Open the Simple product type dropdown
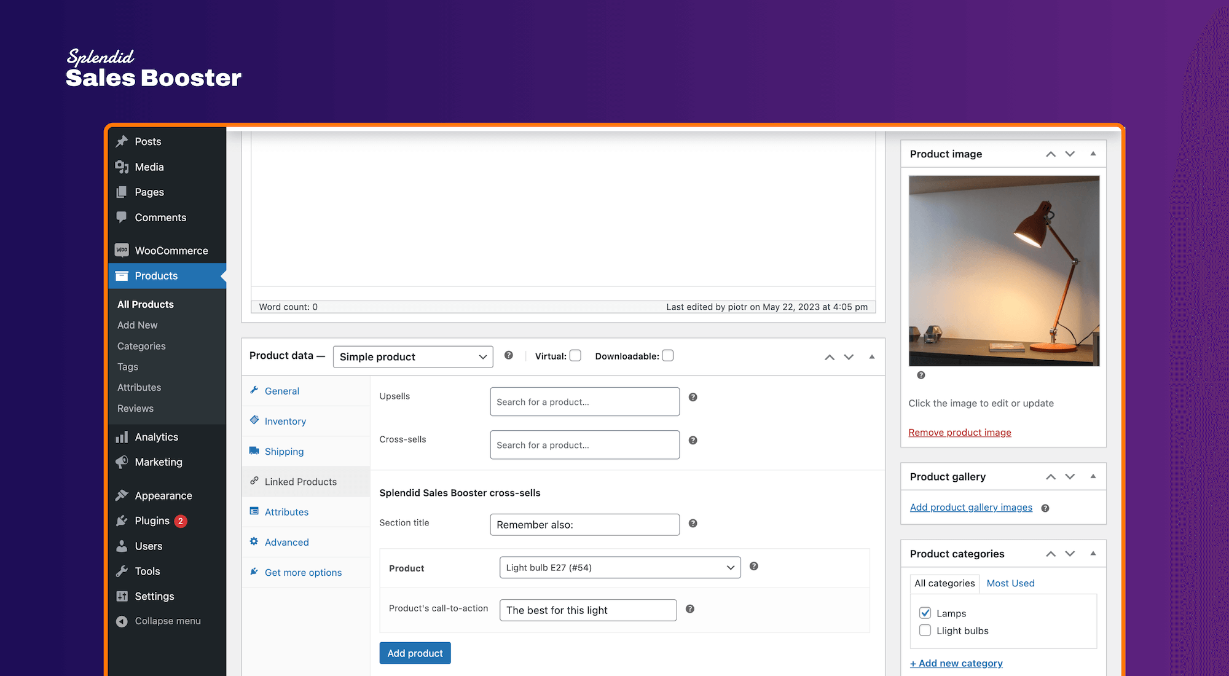 [x=413, y=356]
